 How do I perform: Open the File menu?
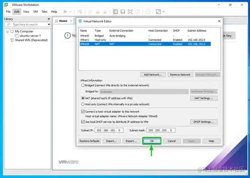(8, 12)
